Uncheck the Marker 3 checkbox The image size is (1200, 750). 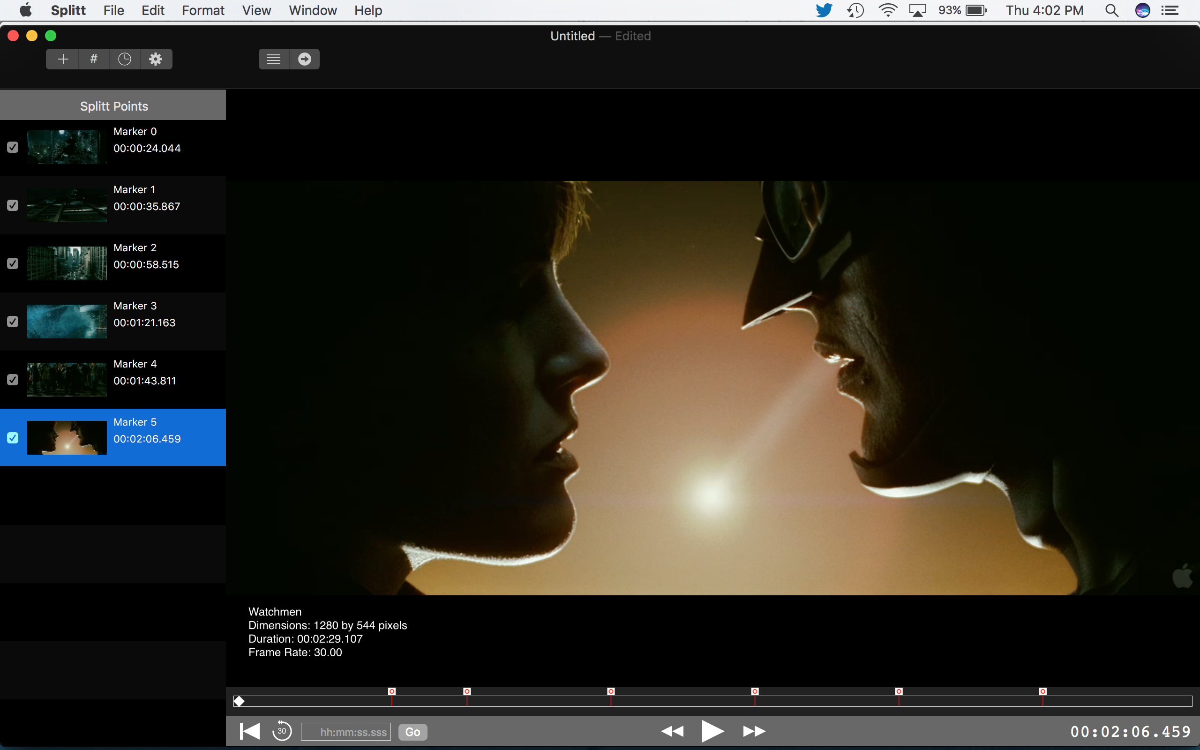[x=13, y=322]
